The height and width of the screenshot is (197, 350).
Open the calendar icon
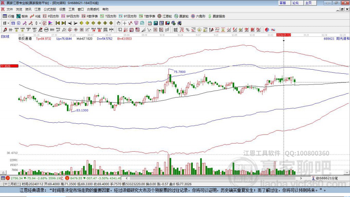pos(150,23)
